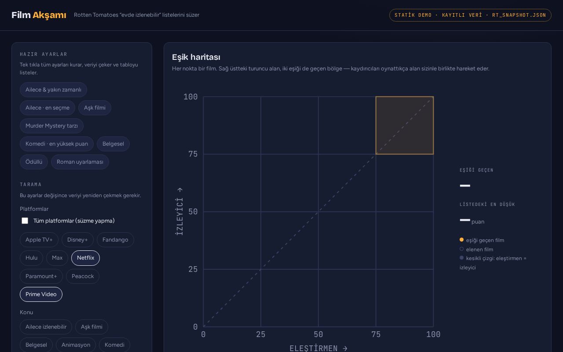Deselect the Prime Video platform chip
563x352 pixels.
pos(41,294)
